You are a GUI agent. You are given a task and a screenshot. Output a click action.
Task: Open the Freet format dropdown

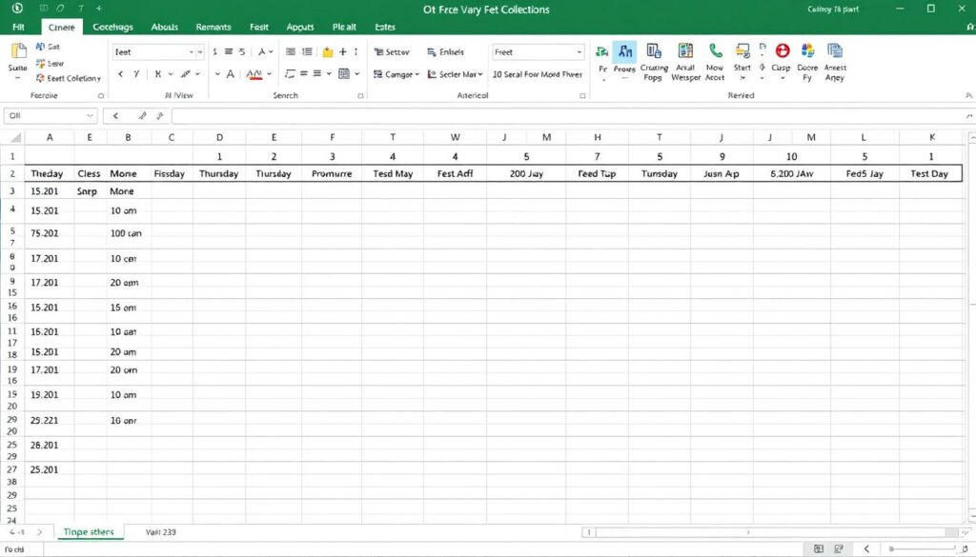(x=579, y=52)
